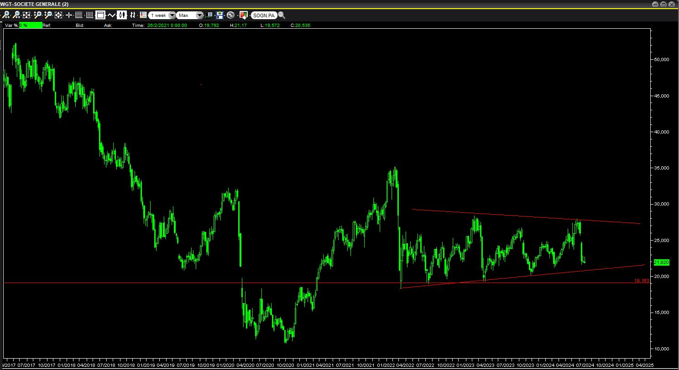Viewport: 679px width, 370px height.
Task: Toggle vertical grid lines
Action: [89, 15]
